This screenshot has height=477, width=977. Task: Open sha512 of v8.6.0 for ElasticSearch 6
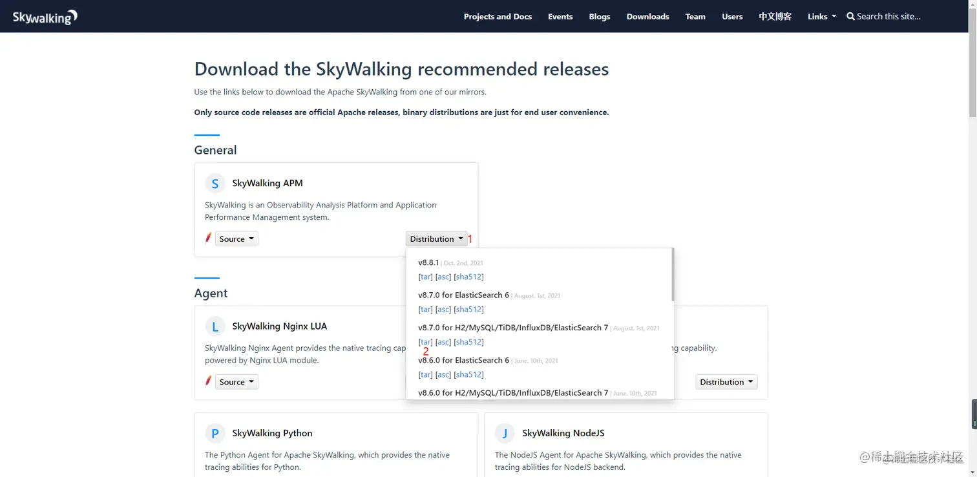(x=468, y=374)
